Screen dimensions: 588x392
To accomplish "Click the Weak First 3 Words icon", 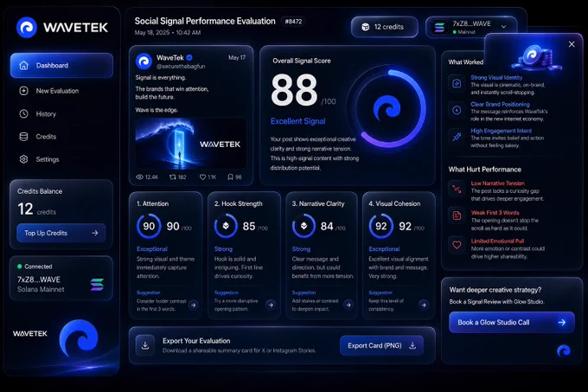I will coord(457,215).
